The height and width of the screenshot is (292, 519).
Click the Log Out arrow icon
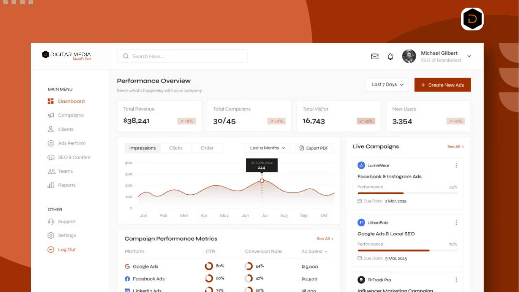click(51, 249)
